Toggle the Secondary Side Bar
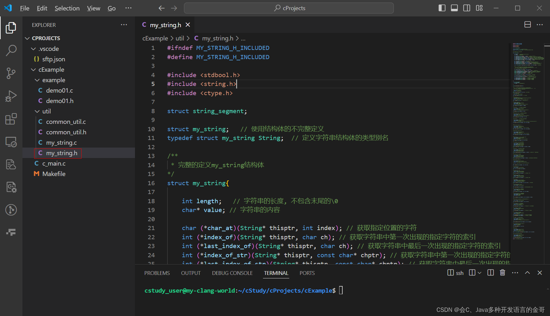This screenshot has width=550, height=316. pyautogui.click(x=467, y=8)
